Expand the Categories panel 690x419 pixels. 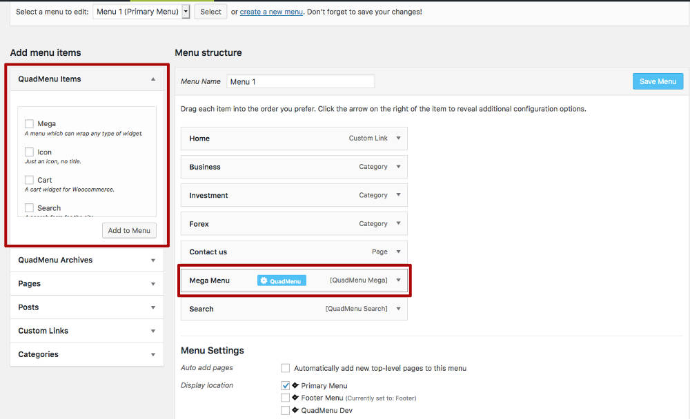point(153,354)
